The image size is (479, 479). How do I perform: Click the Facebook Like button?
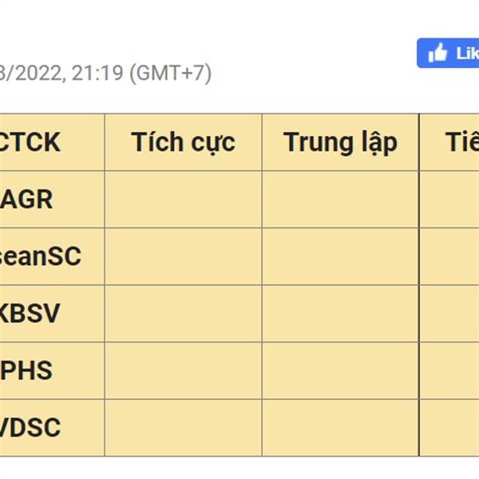tap(448, 53)
